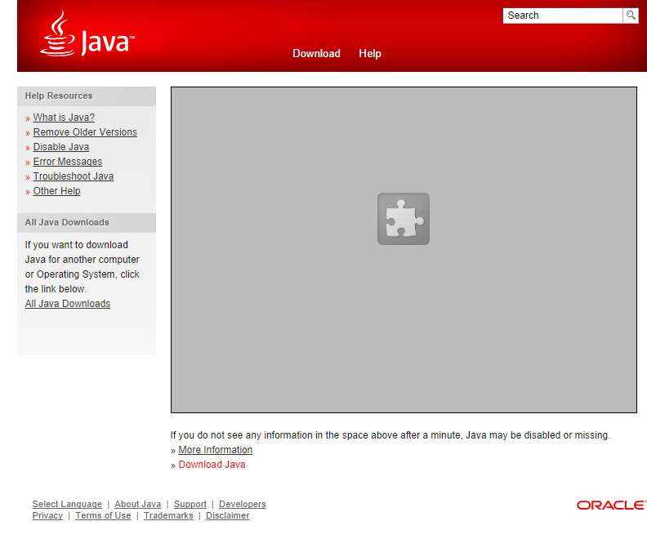Click the Oracle logo

coord(612,506)
